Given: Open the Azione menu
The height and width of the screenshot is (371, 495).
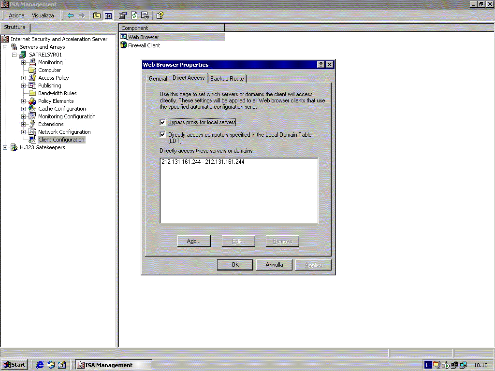Looking at the screenshot, I should [x=16, y=15].
